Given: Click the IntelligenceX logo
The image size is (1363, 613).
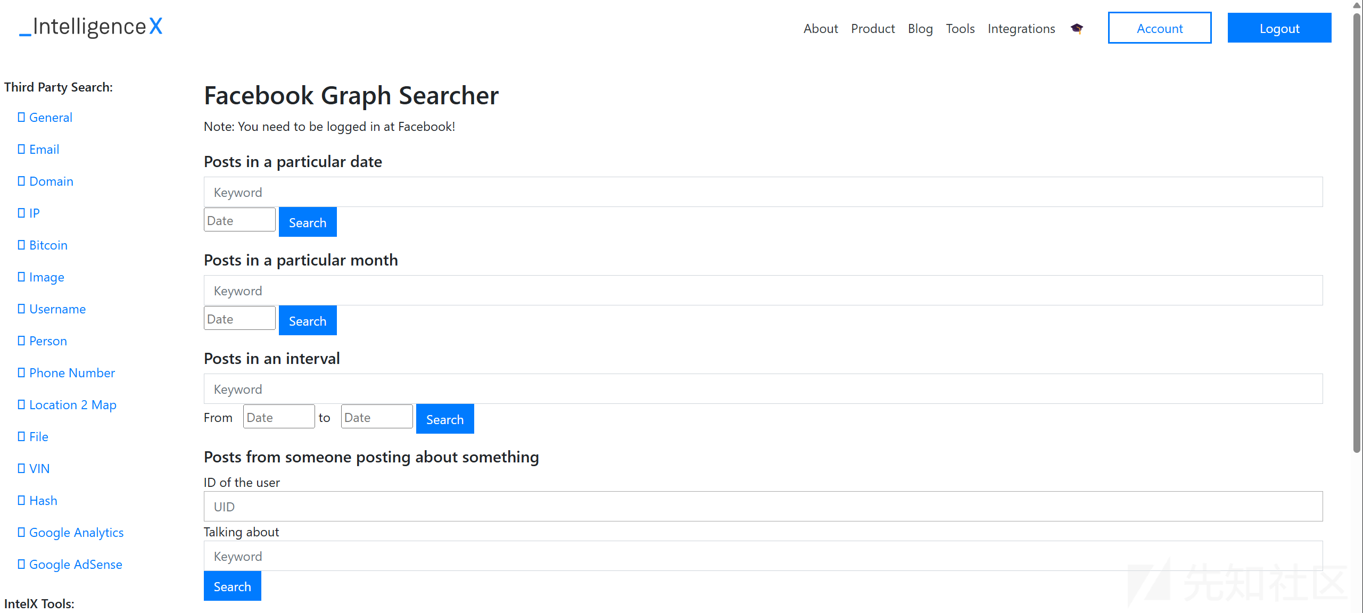Looking at the screenshot, I should (91, 27).
